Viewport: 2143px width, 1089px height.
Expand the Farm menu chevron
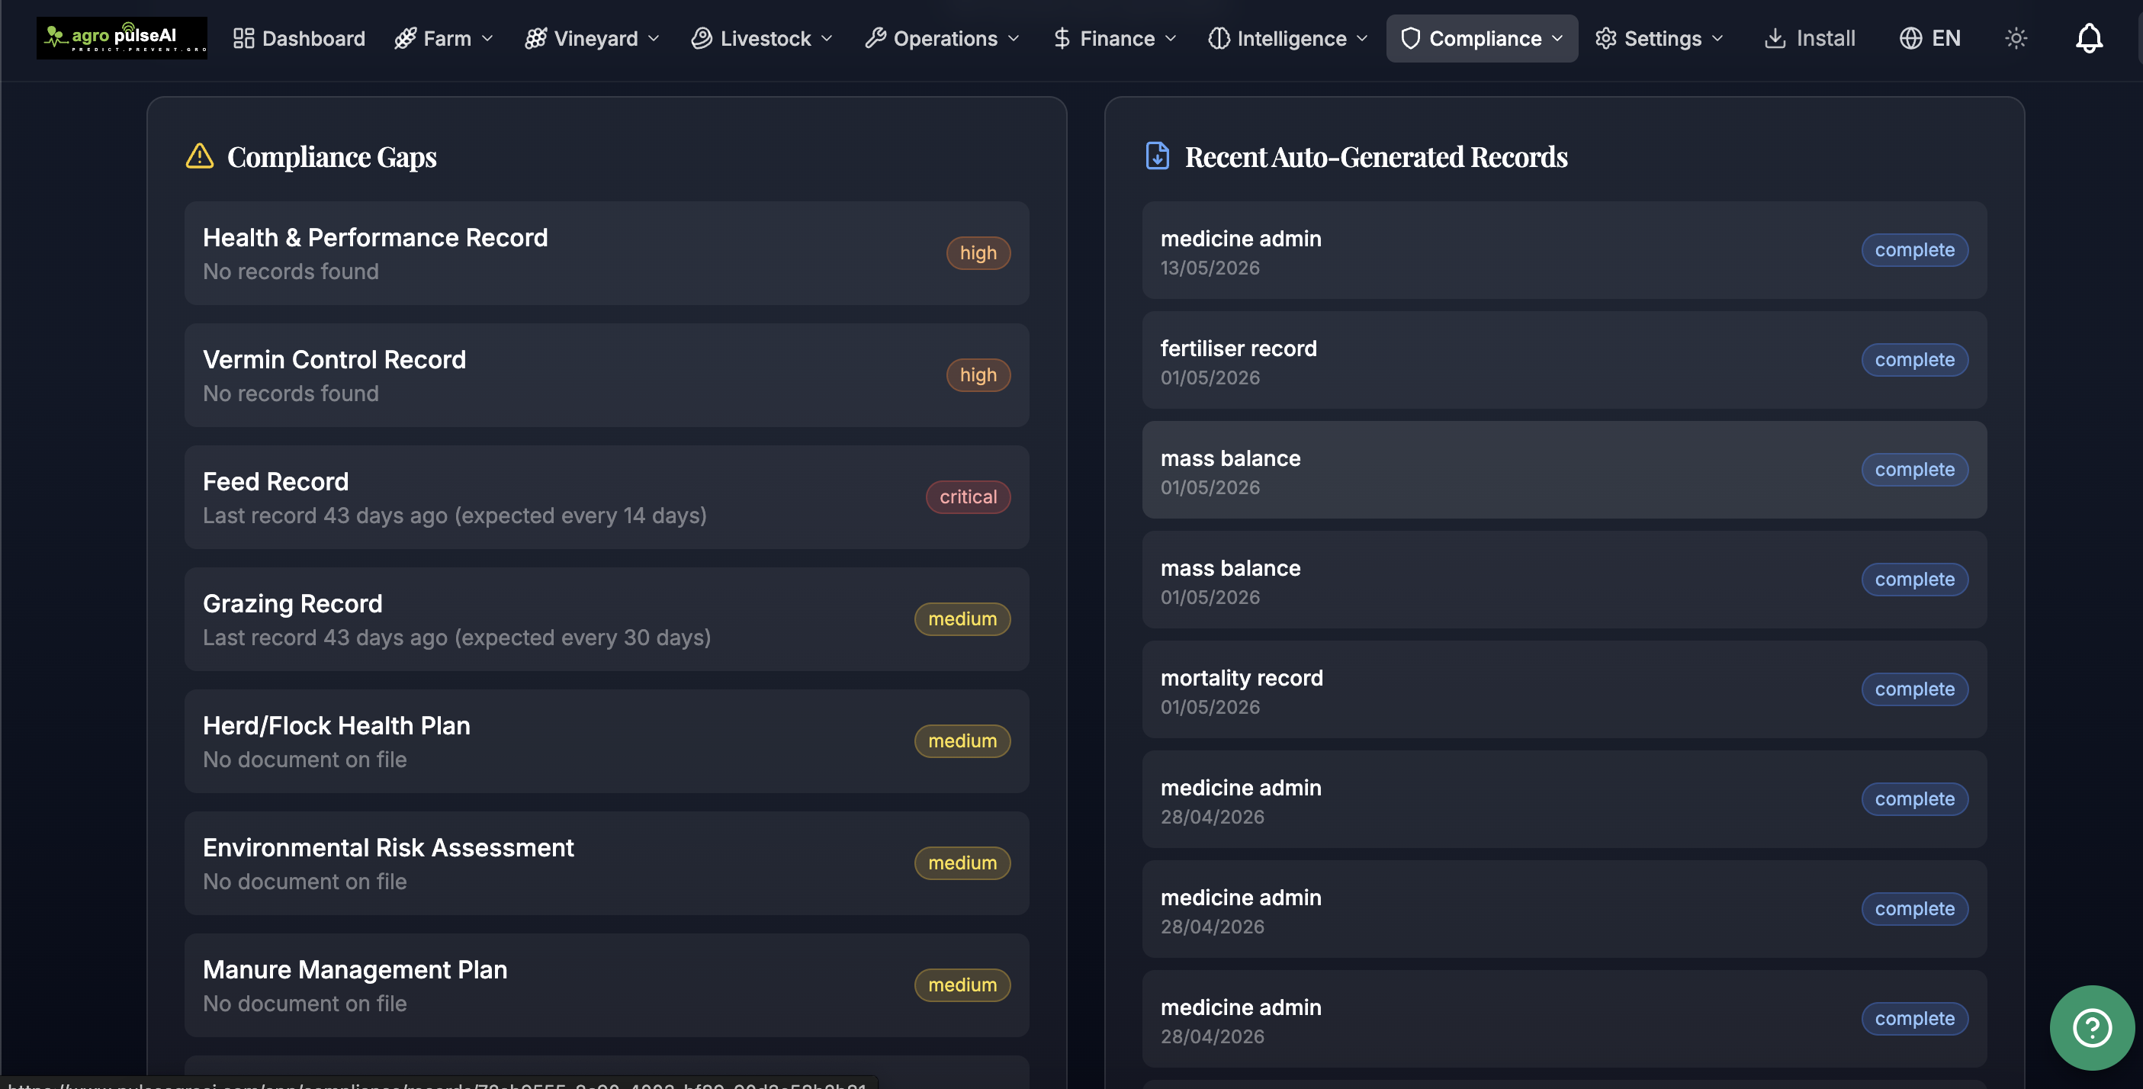pos(487,38)
